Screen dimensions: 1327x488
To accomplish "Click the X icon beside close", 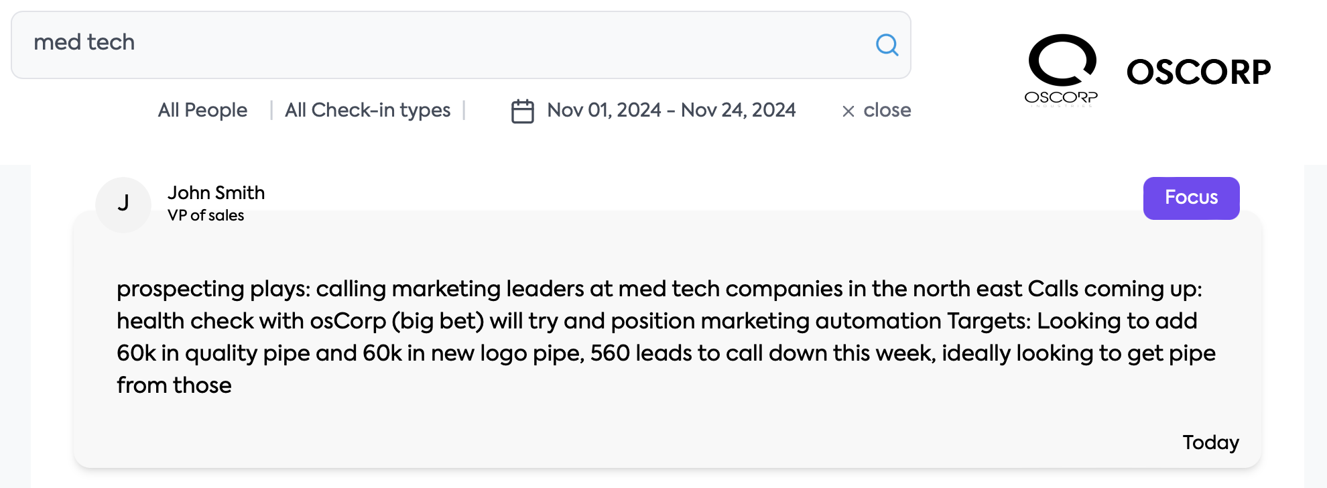I will (848, 111).
